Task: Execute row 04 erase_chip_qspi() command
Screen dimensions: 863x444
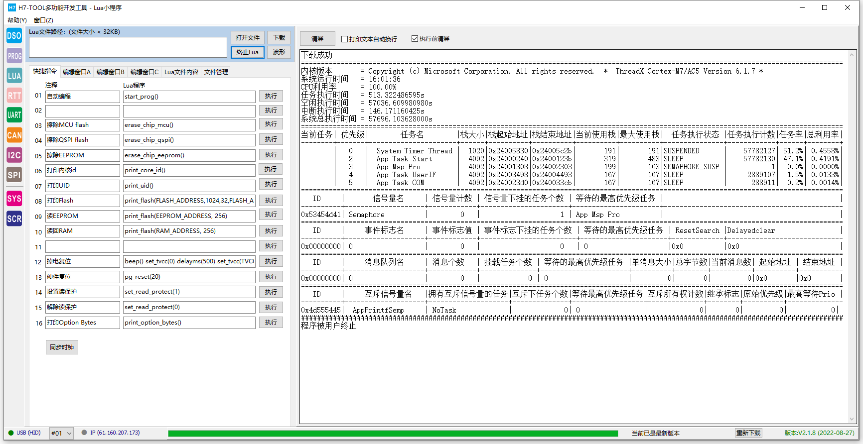Action: click(x=271, y=139)
